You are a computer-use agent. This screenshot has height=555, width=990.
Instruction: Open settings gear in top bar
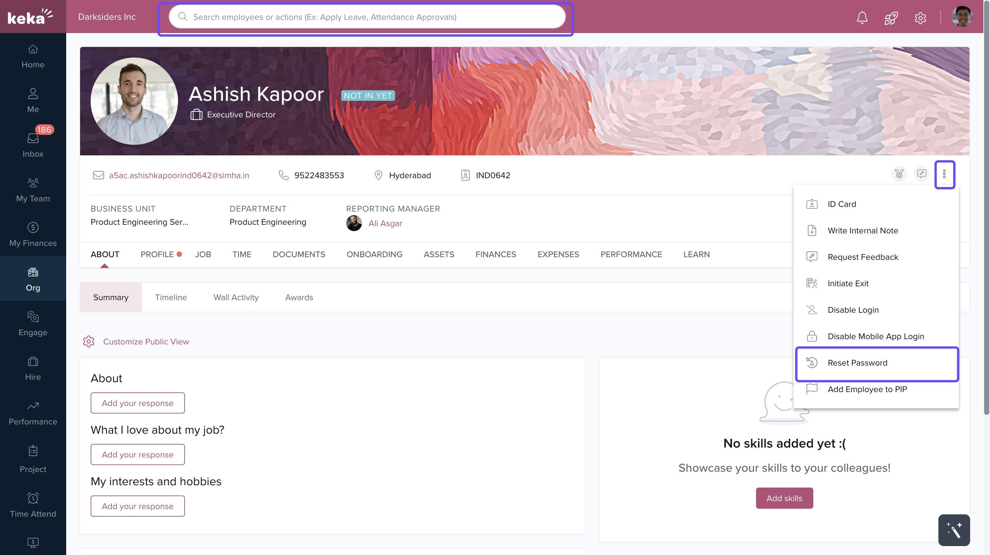pyautogui.click(x=920, y=18)
